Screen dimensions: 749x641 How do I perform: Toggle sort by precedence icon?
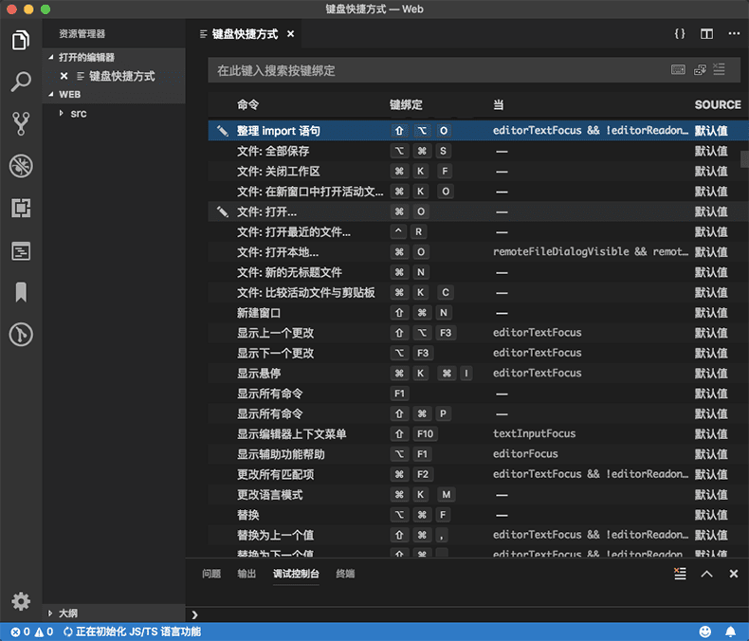click(x=700, y=70)
